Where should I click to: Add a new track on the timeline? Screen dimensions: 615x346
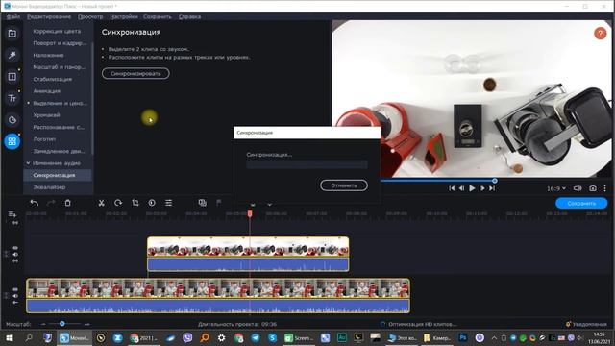click(12, 214)
